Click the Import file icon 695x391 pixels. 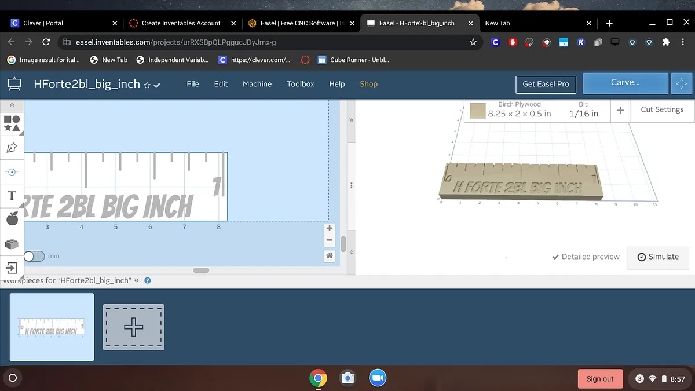click(12, 268)
